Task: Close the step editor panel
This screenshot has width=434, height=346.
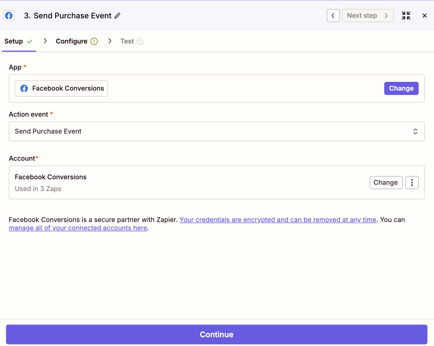Action: 425,16
